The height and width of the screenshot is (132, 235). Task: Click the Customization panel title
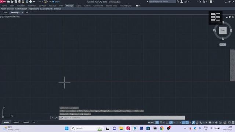(x=21, y=9)
